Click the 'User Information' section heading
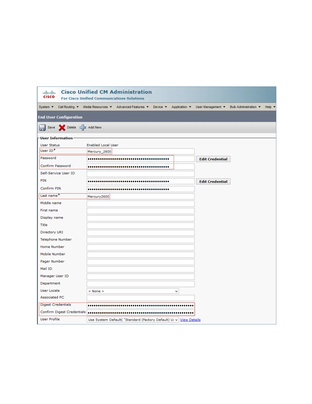 coord(56,138)
